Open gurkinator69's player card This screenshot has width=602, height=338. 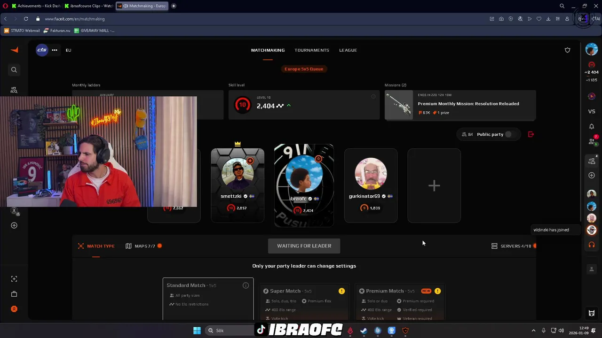coord(371,185)
